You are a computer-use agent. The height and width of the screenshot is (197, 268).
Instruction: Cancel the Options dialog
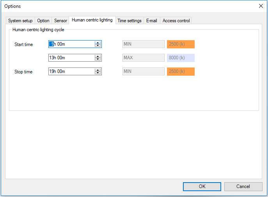(243, 186)
